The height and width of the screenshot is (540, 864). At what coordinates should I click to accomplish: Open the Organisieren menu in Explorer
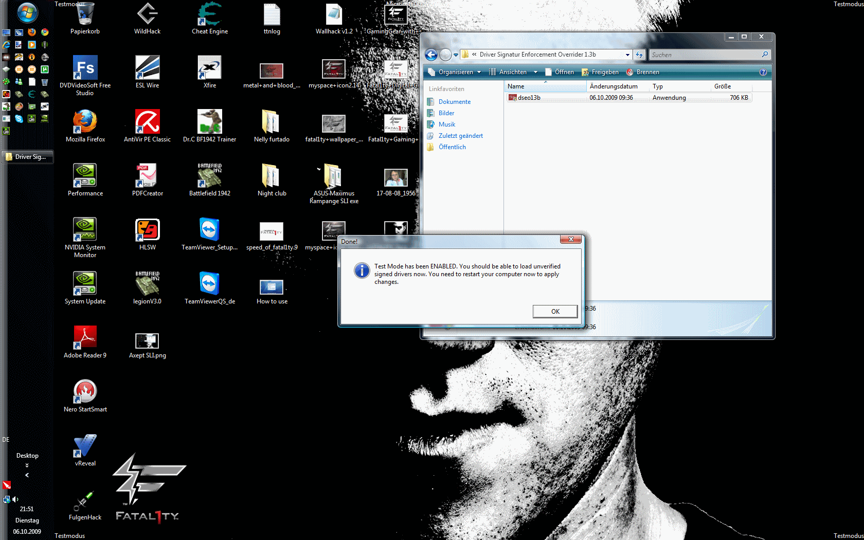(x=454, y=72)
